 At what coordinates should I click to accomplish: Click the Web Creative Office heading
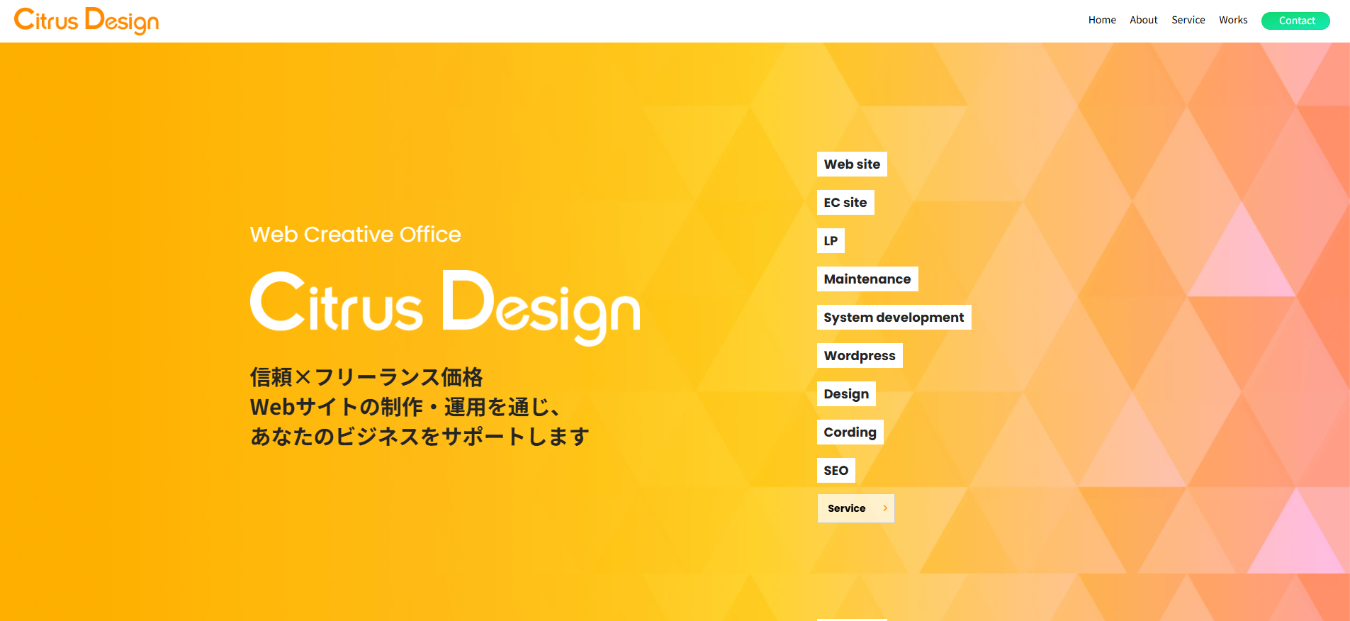[x=355, y=235]
